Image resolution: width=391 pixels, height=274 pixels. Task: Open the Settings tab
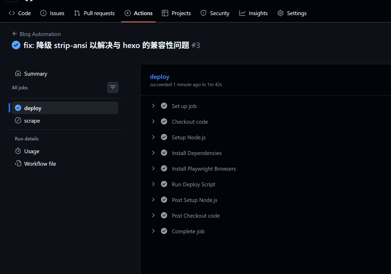(292, 13)
